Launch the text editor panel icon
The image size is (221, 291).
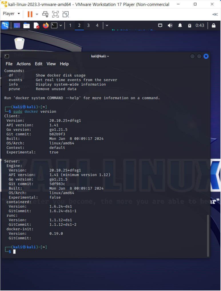[x=36, y=25]
